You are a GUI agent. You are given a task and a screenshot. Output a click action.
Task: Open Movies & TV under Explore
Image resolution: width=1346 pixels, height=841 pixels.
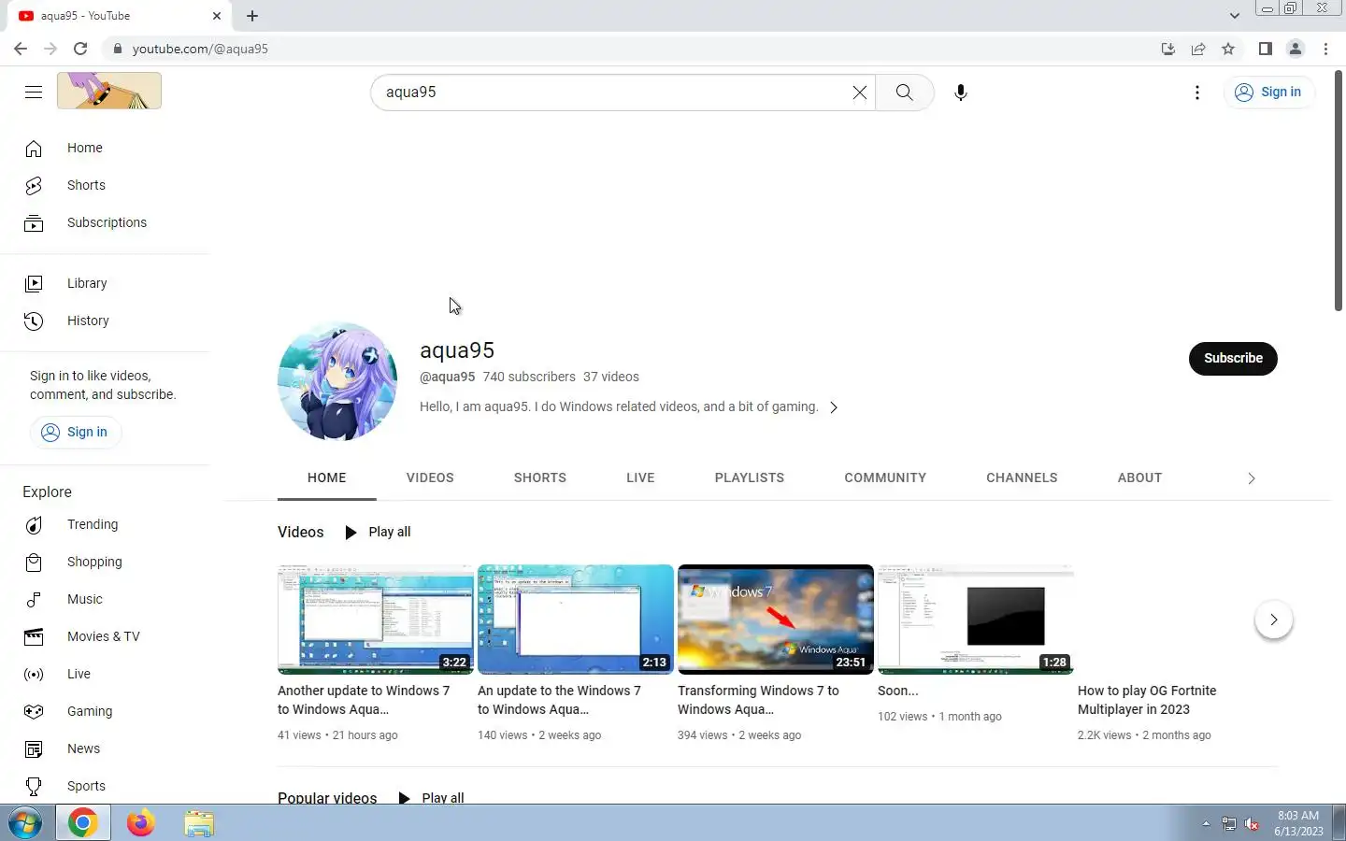(105, 636)
